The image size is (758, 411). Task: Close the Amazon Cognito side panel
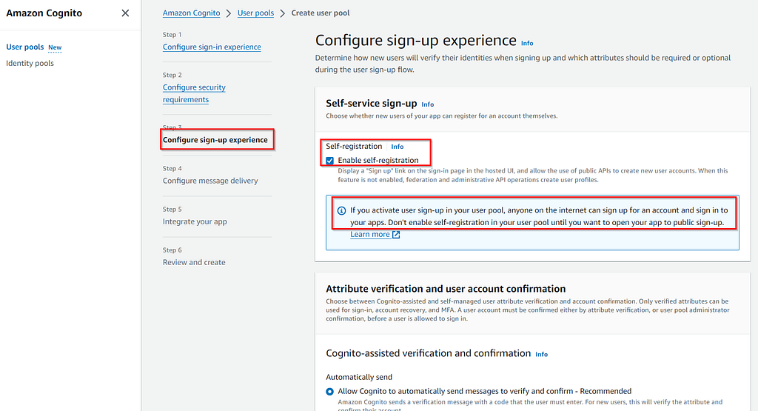[125, 13]
